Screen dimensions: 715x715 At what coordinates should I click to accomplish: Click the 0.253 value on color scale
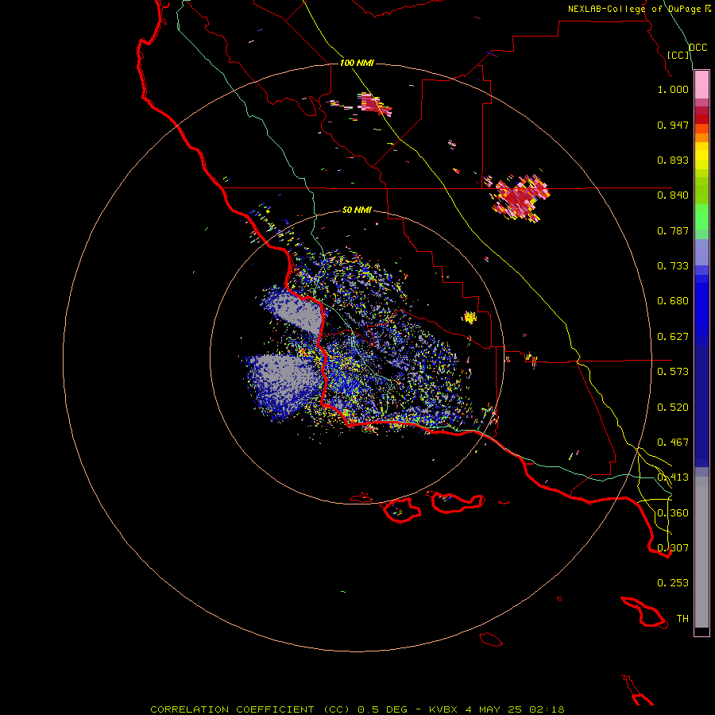tap(673, 583)
